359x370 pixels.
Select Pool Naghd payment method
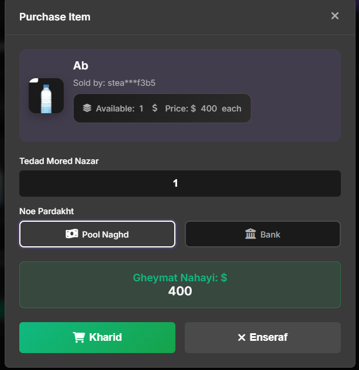[x=97, y=234]
